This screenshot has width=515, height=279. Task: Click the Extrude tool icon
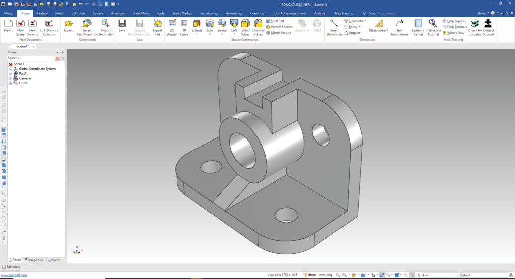[x=197, y=24]
